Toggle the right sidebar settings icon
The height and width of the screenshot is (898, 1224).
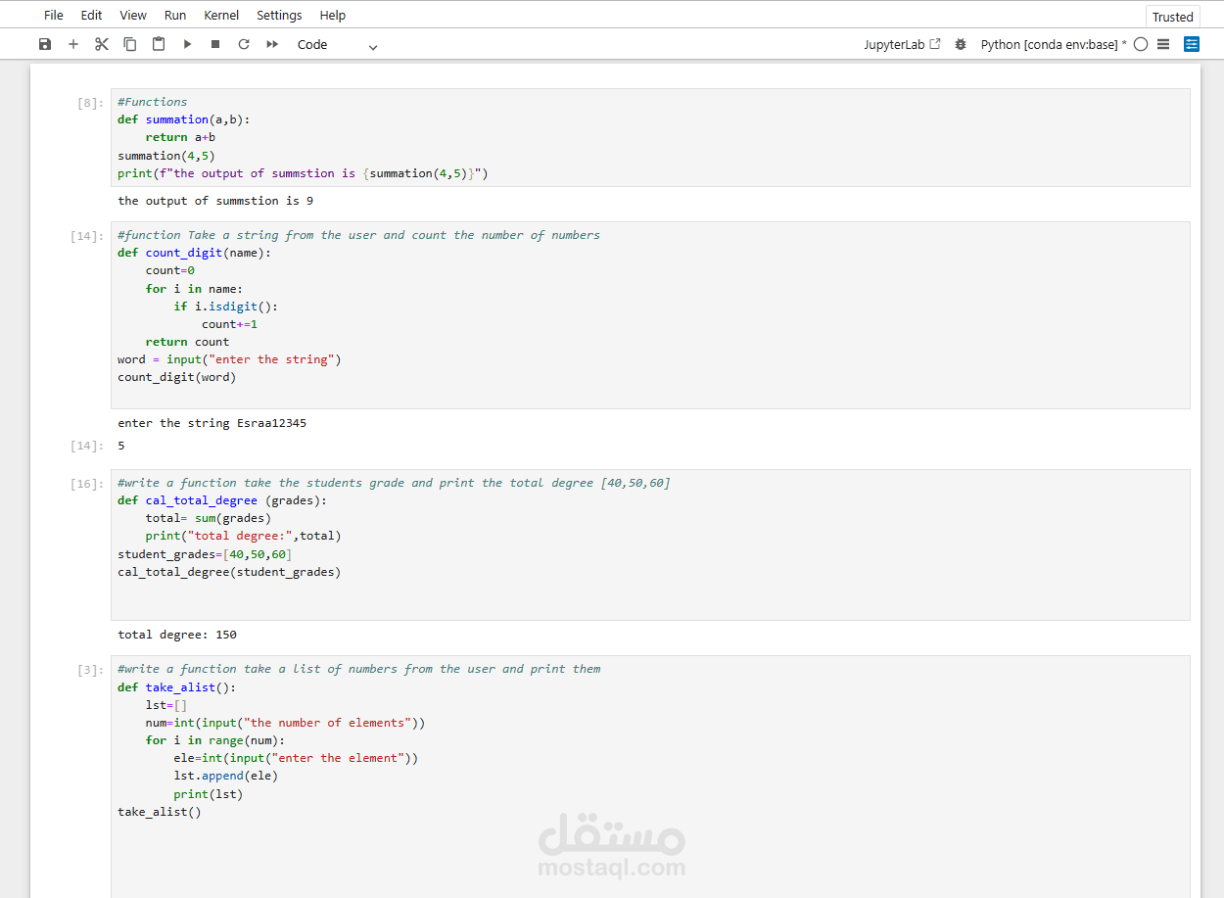(1192, 44)
